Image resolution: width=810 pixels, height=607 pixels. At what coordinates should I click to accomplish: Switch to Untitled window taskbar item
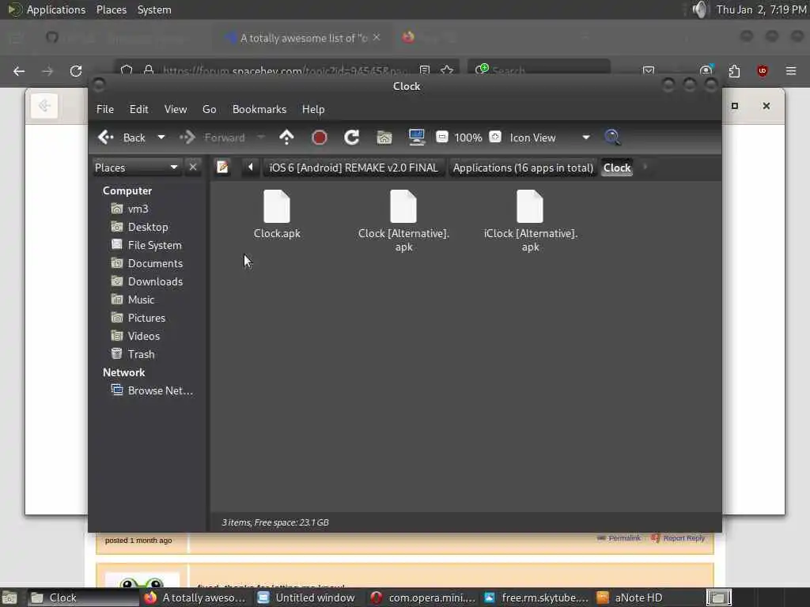[308, 598]
